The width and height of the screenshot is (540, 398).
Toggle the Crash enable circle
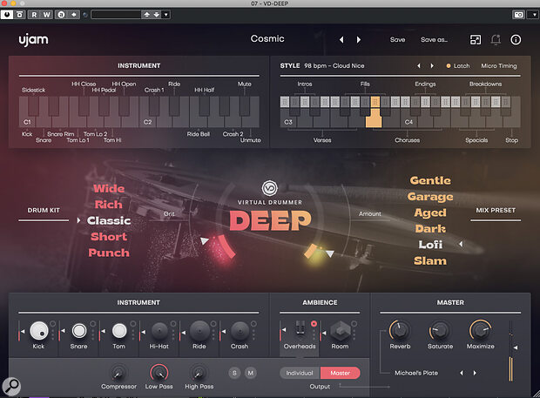[x=253, y=324]
